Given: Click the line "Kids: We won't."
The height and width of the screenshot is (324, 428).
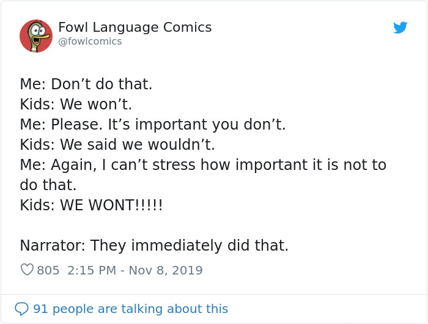Looking at the screenshot, I should pos(76,105).
